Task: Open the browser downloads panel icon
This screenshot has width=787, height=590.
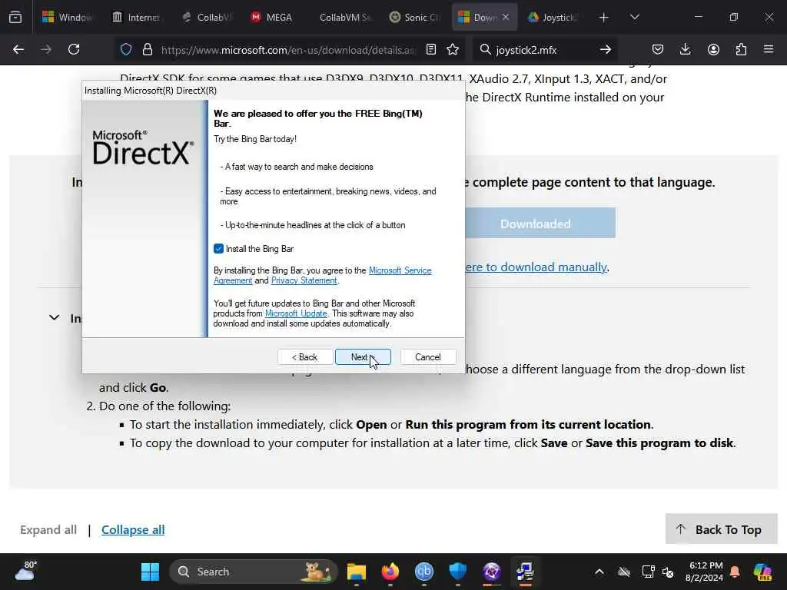Action: 685,49
